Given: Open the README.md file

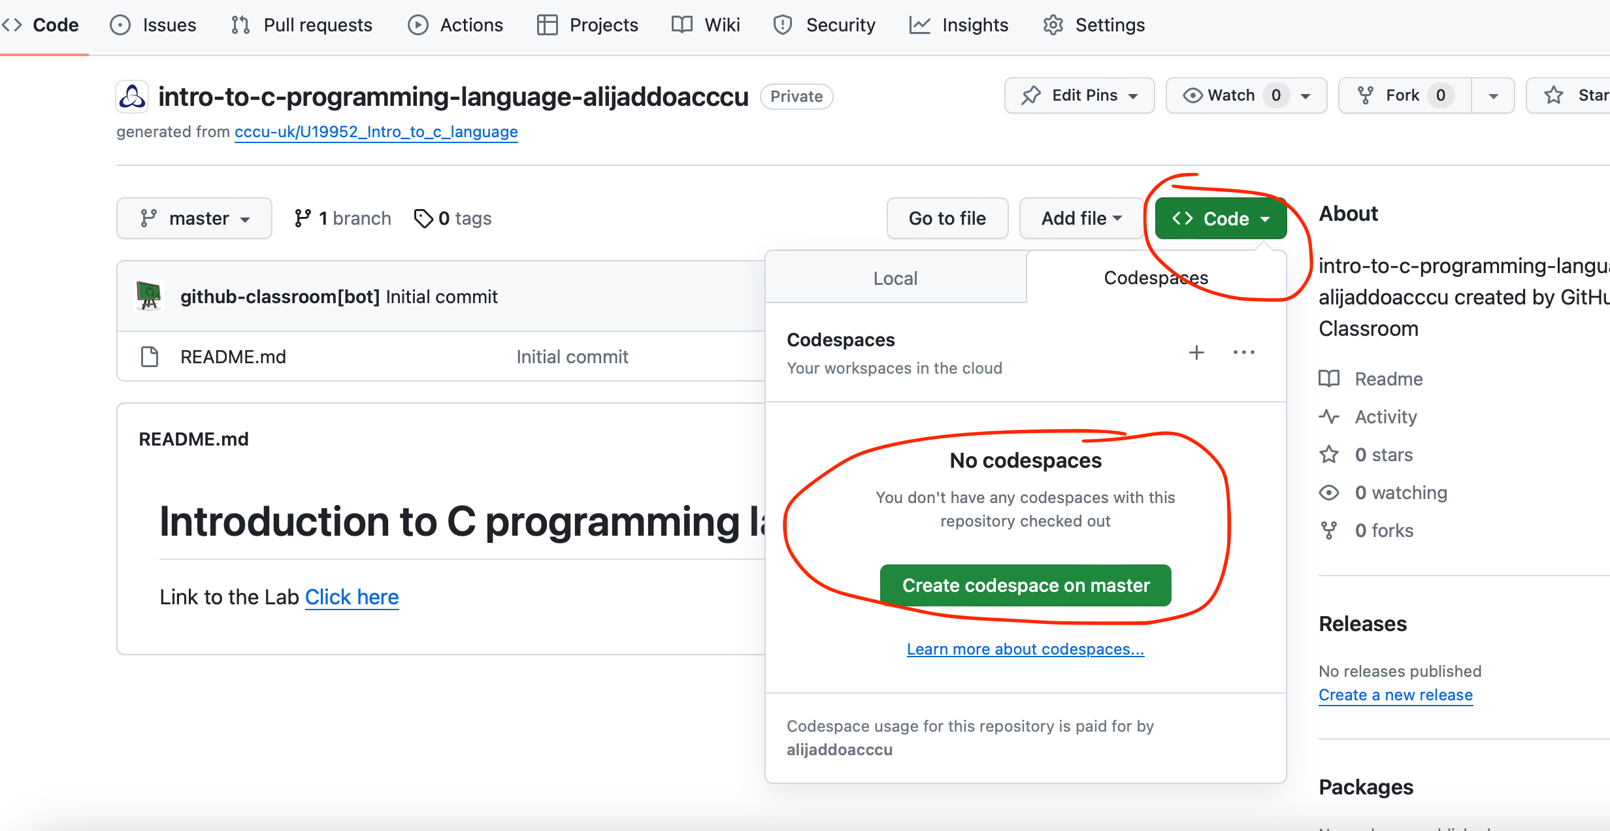Looking at the screenshot, I should click(233, 357).
